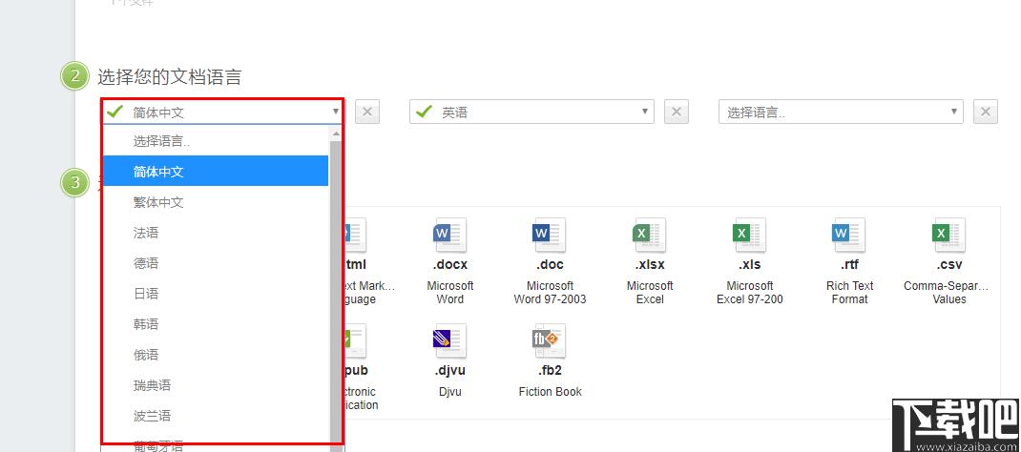This screenshot has height=452, width=1021.
Task: Select the .djvu Djvu format icon
Action: 450,340
